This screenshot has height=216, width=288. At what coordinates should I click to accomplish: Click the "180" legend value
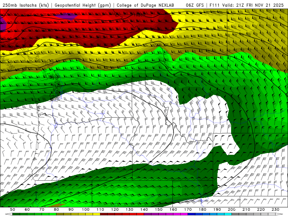click(x=203, y=210)
